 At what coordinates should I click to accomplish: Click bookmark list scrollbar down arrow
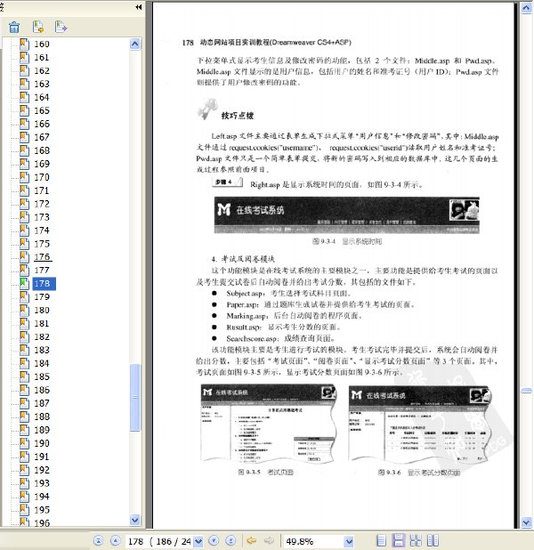(135, 520)
